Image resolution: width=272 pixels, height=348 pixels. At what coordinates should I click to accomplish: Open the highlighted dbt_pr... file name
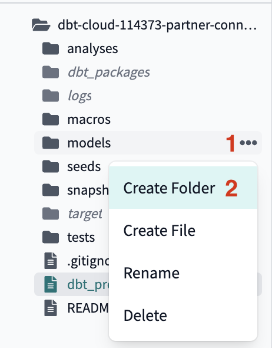click(x=88, y=284)
